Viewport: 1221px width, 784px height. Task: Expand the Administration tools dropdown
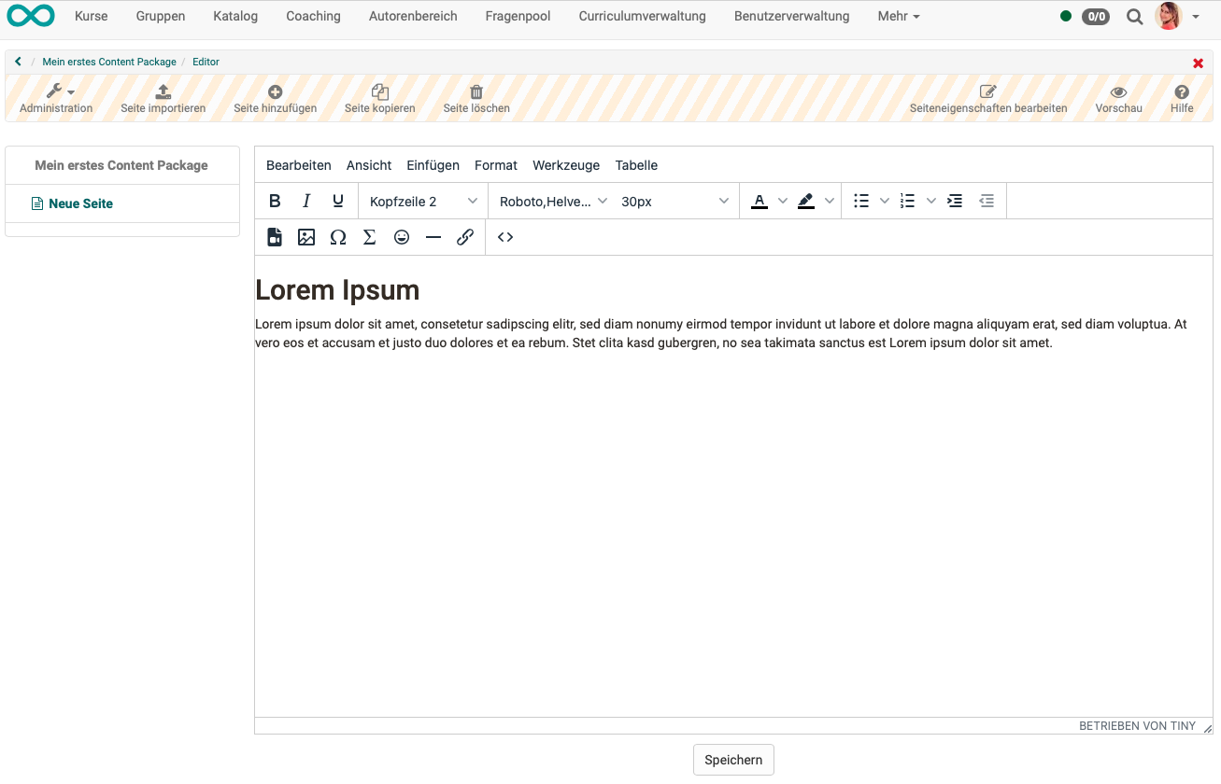56,91
